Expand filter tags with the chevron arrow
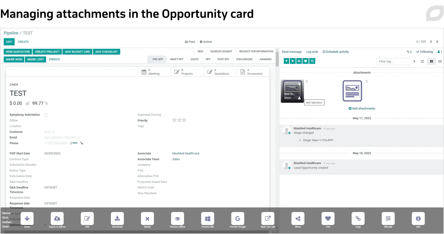This screenshot has width=444, height=234. (414, 62)
